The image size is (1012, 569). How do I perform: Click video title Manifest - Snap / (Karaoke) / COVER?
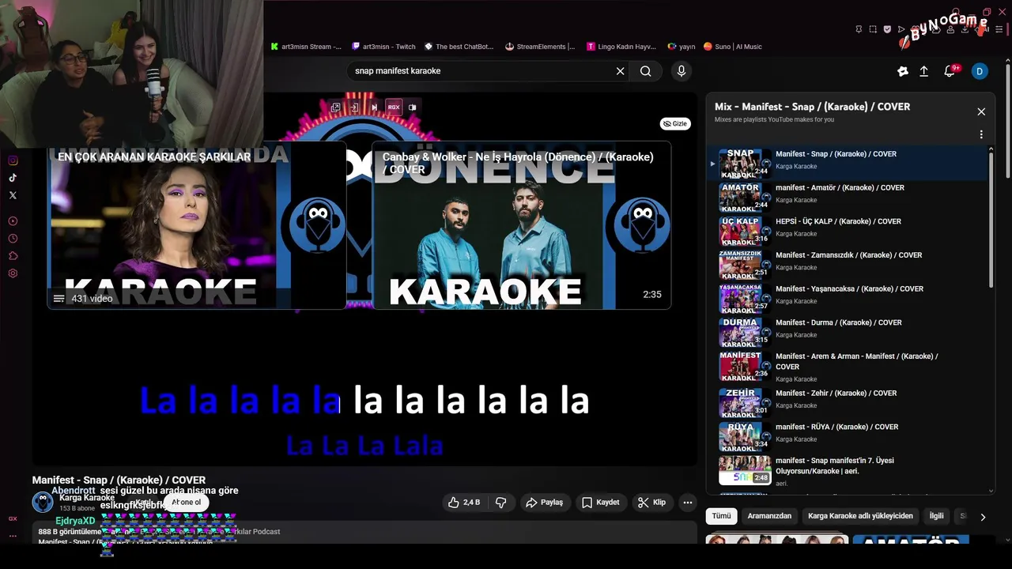[x=119, y=480]
